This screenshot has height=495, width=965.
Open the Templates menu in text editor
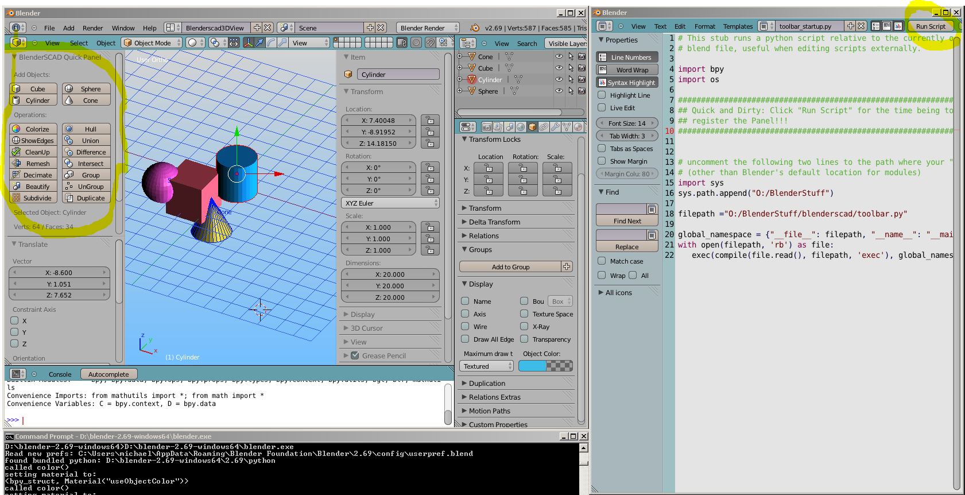click(738, 26)
